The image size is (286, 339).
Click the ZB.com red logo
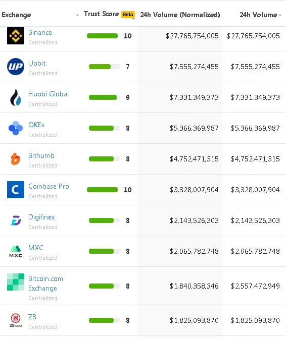tap(16, 320)
